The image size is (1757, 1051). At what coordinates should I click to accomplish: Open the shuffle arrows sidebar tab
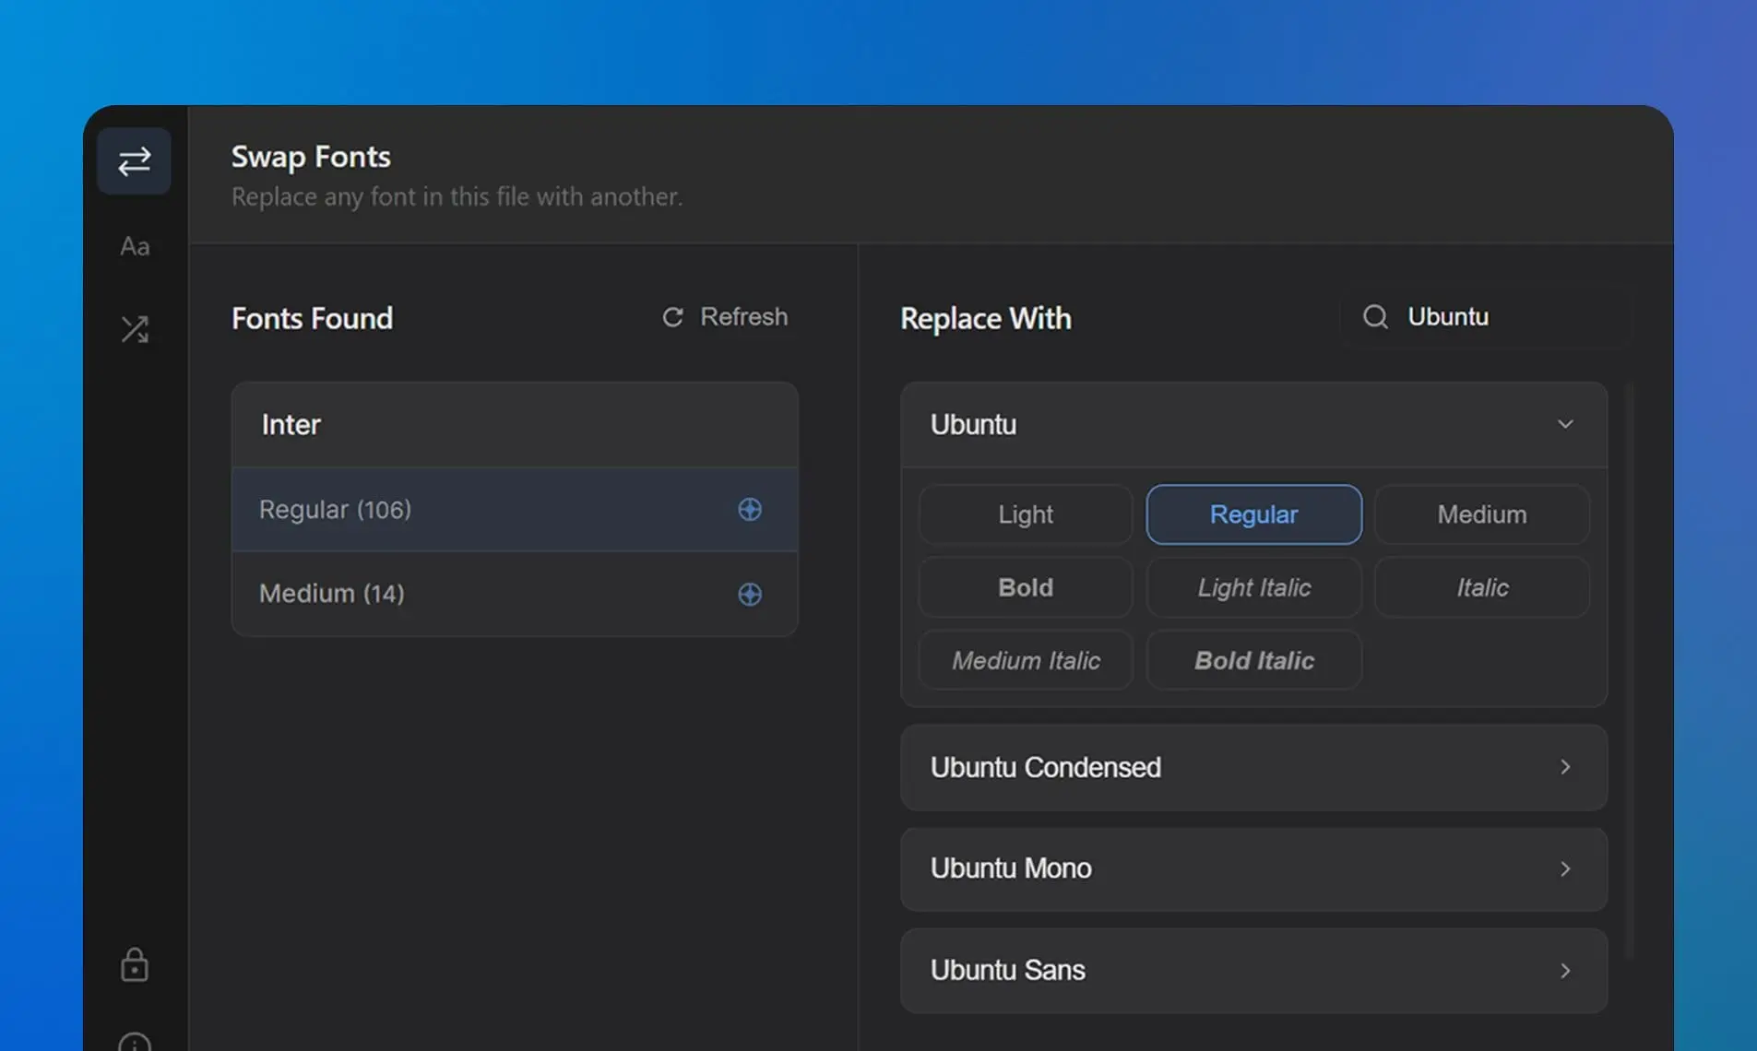135,329
